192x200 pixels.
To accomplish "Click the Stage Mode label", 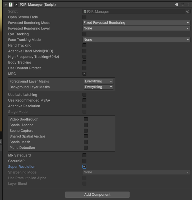I will pyautogui.click(x=18, y=112).
